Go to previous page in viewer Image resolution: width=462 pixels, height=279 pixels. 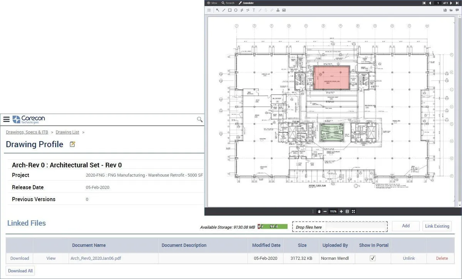coord(430,3)
